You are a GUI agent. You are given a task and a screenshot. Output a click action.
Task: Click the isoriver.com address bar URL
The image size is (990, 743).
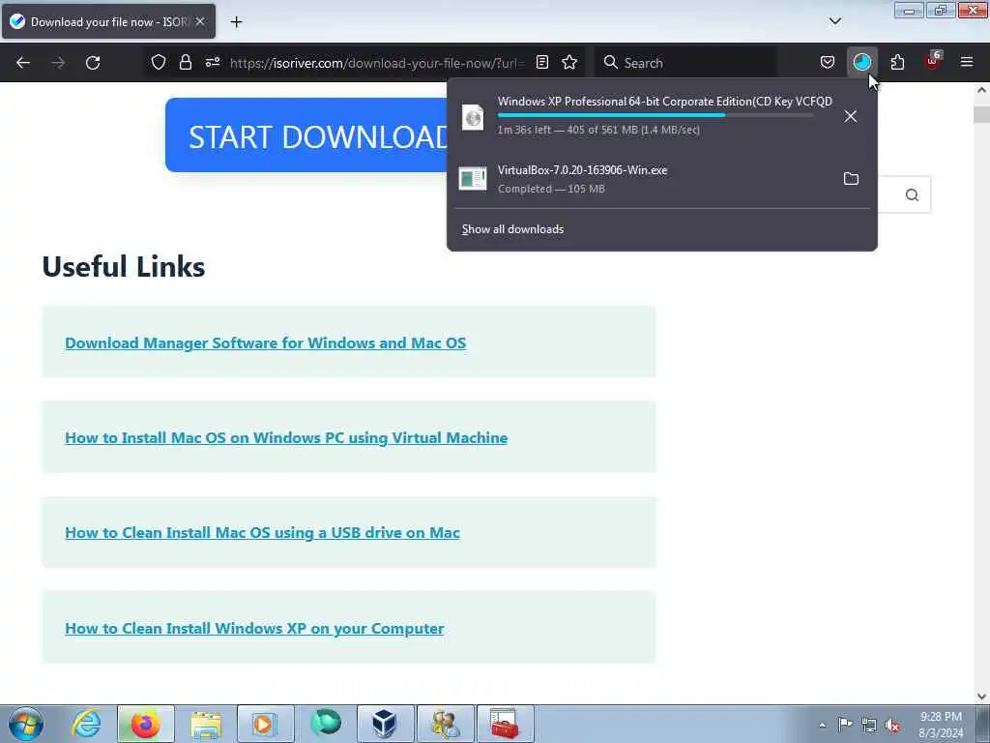coord(377,63)
